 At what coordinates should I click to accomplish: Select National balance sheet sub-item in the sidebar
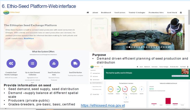[97, 89]
